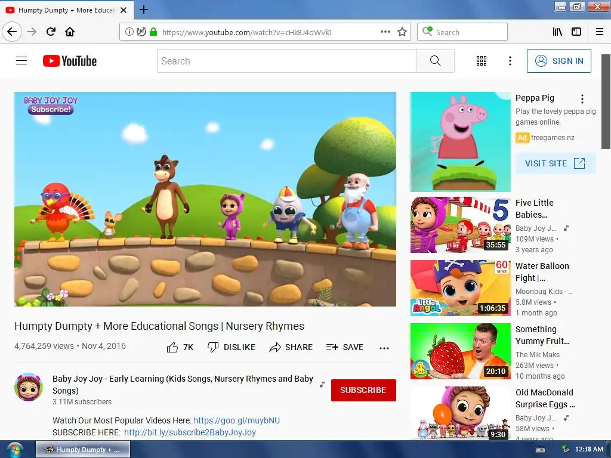The height and width of the screenshot is (458, 611).
Task: Click VISIT SITE on Peppa Pig ad
Action: pos(556,163)
